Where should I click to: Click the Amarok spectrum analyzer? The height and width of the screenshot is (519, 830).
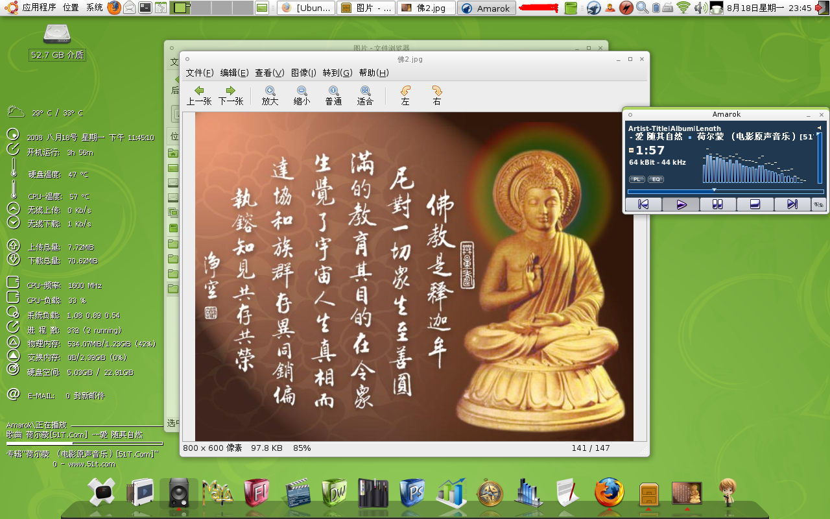point(754,166)
